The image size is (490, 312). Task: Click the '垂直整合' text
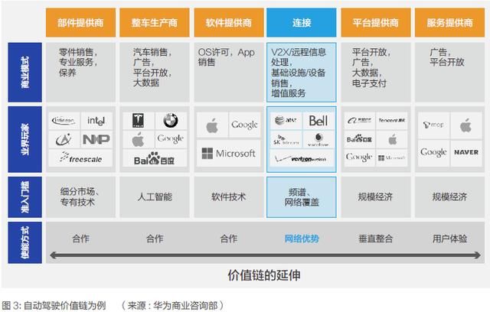pyautogui.click(x=376, y=239)
